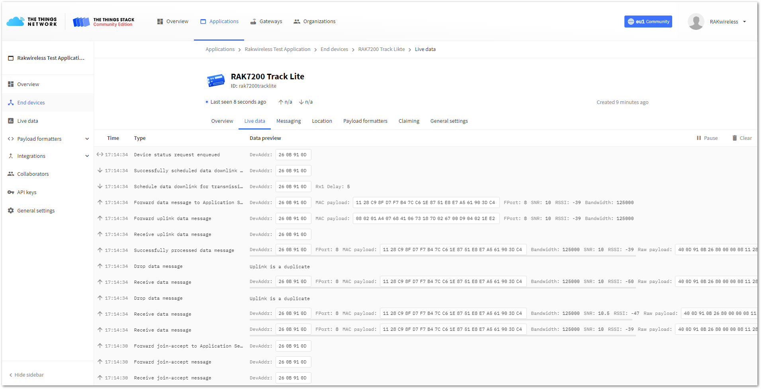
Task: Expand the Integrations sidebar chevron
Action: click(x=87, y=156)
